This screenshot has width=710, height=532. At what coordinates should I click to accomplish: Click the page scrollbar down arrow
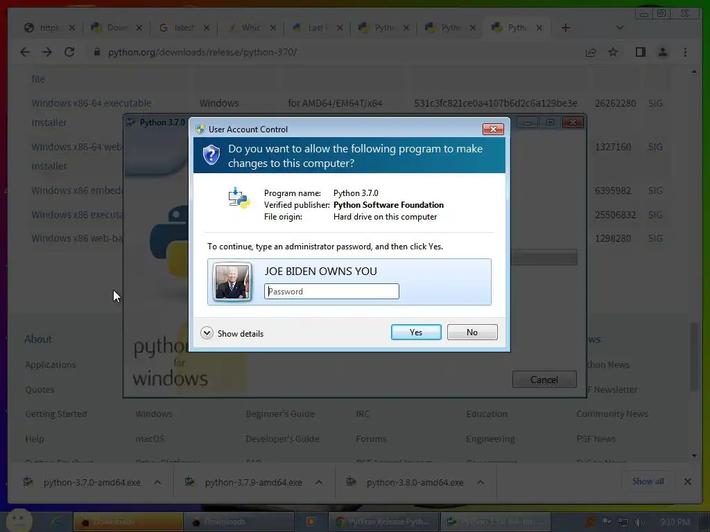(x=694, y=456)
